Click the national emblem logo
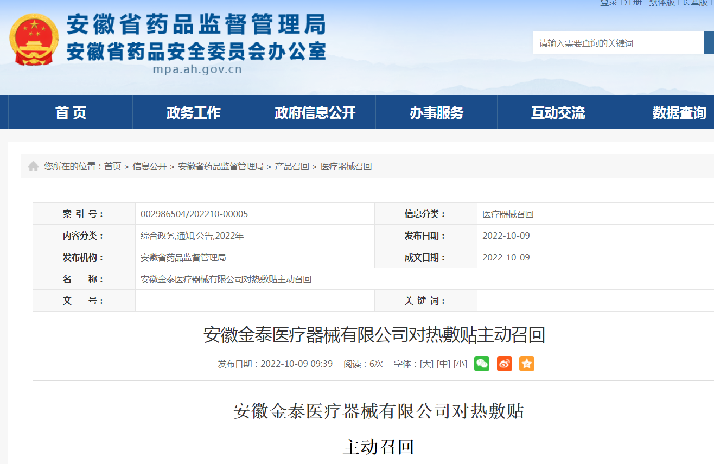Image resolution: width=714 pixels, height=464 pixels. tap(34, 40)
